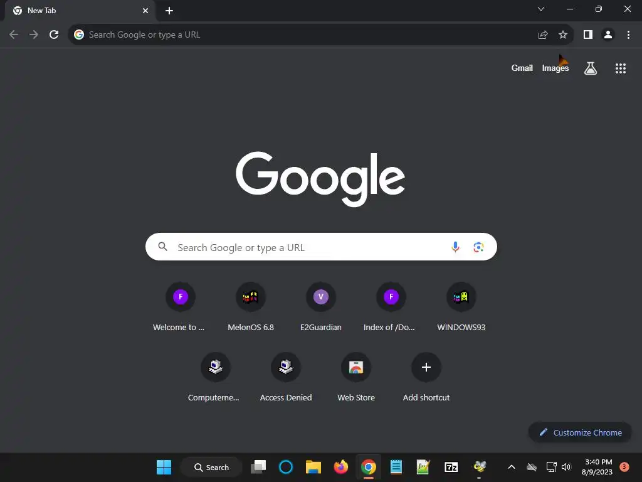Open Notepad++ from the taskbar
Image resolution: width=642 pixels, height=482 pixels.
[x=423, y=467]
